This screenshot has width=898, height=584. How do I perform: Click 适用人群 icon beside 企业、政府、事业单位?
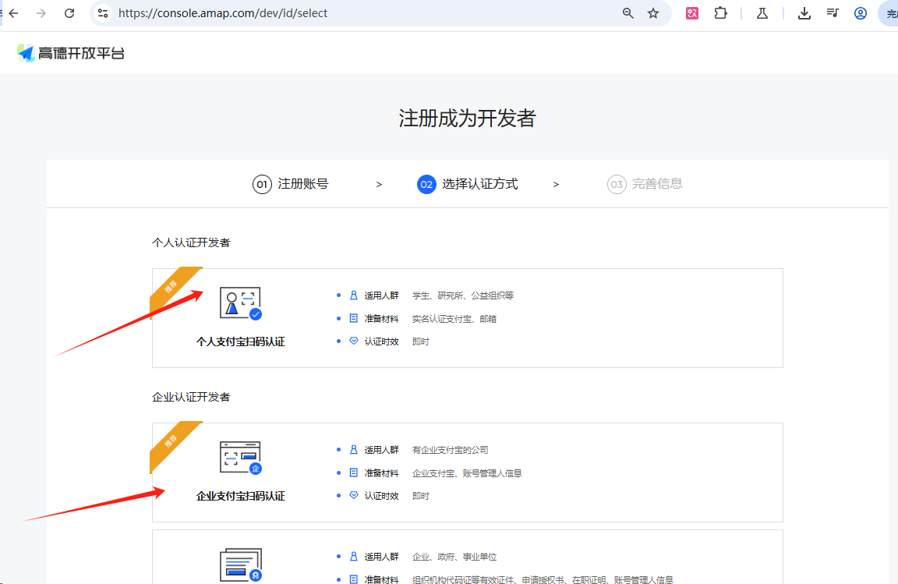(354, 556)
